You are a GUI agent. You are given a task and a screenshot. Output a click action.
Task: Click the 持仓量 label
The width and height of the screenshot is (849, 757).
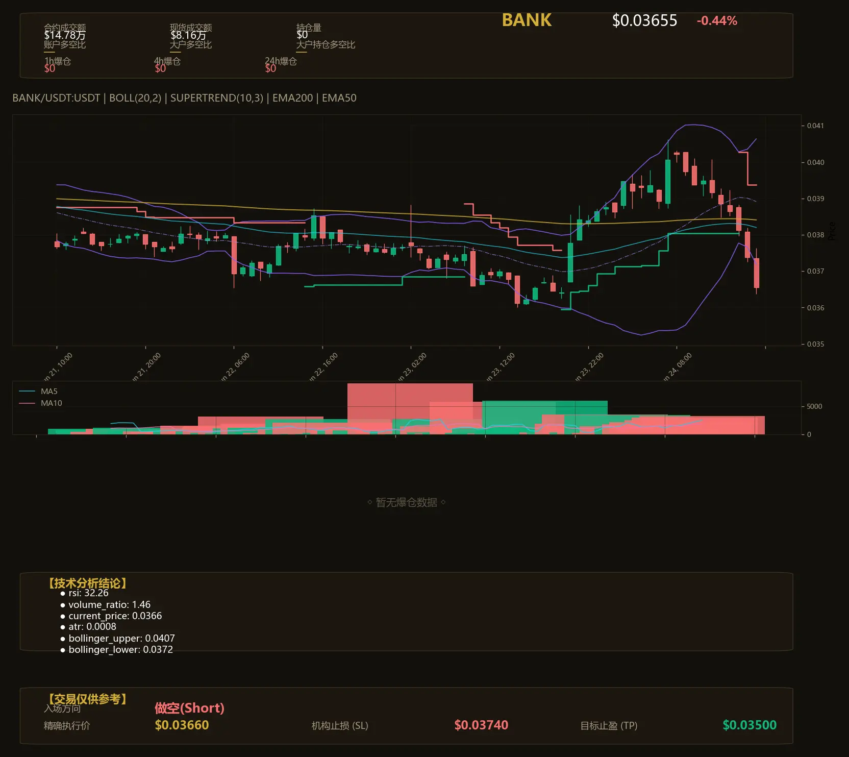[309, 28]
